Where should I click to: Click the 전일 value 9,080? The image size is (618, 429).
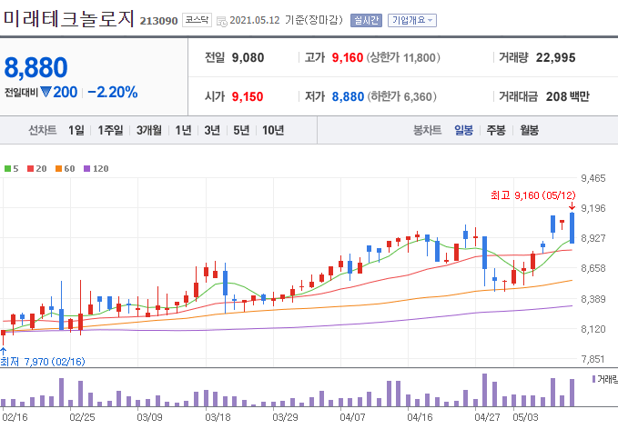coord(248,58)
